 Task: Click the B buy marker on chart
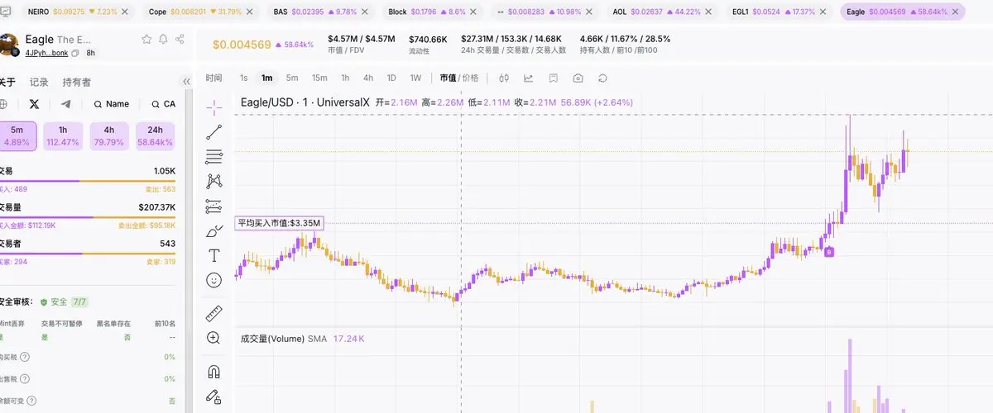829,251
